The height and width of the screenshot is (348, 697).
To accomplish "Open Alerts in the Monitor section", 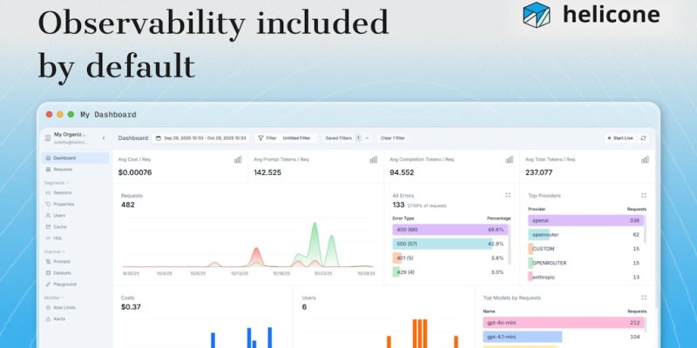I will click(59, 319).
